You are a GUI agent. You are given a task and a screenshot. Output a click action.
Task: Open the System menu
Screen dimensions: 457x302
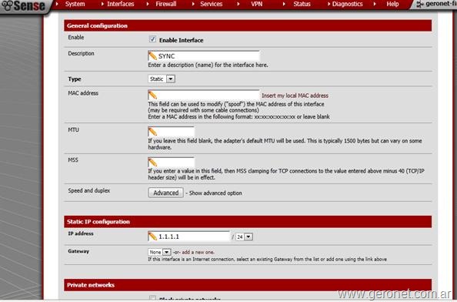click(x=75, y=4)
